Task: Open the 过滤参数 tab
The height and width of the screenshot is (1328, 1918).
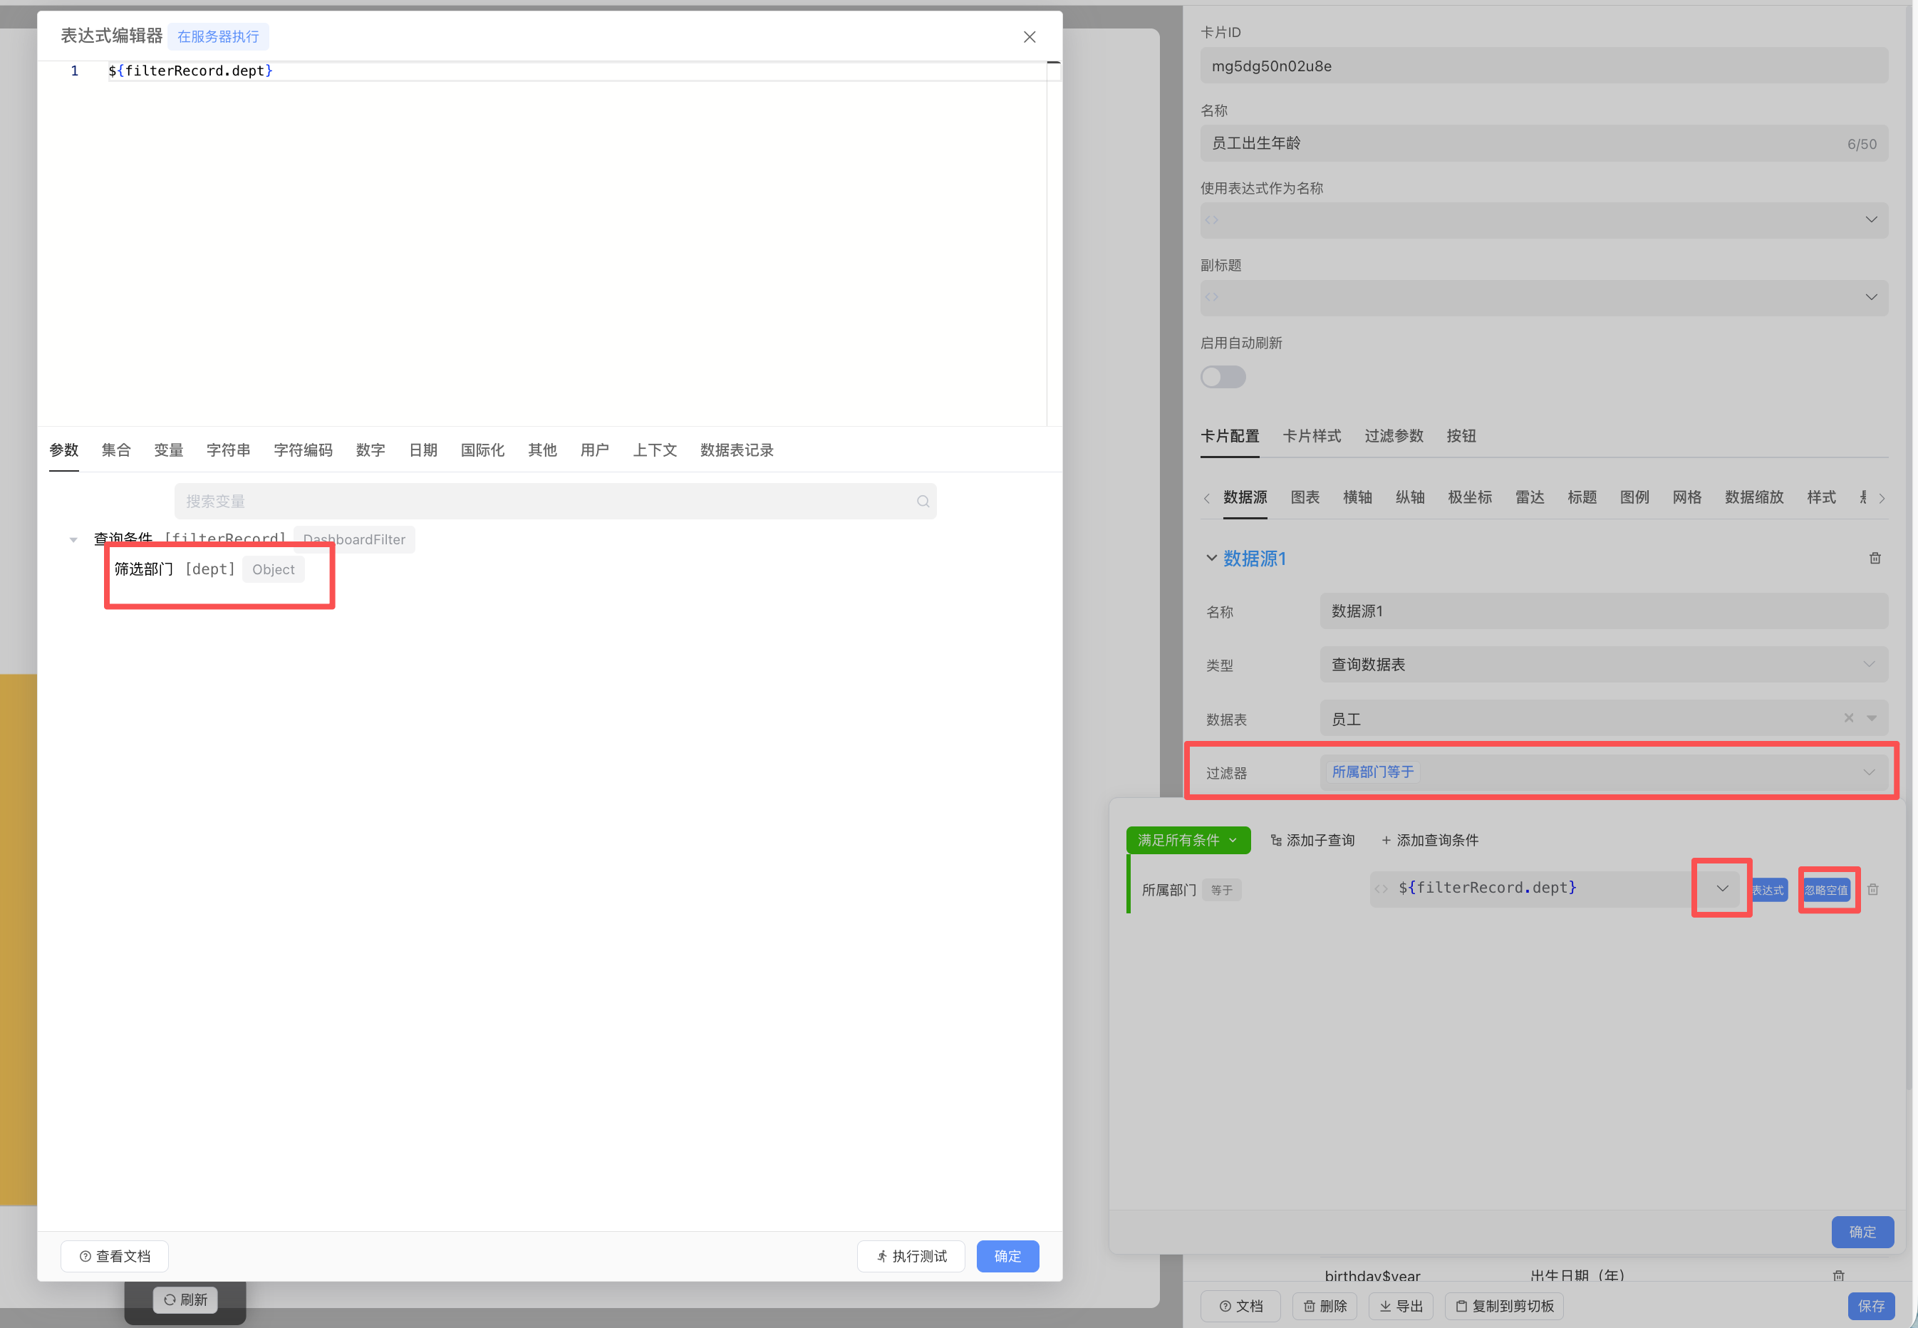Action: (1393, 436)
